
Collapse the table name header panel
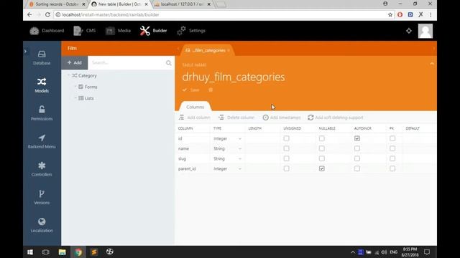coord(432,64)
